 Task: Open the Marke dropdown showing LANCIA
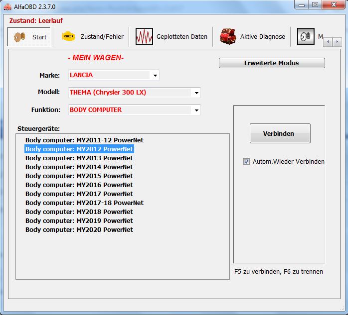(155, 76)
